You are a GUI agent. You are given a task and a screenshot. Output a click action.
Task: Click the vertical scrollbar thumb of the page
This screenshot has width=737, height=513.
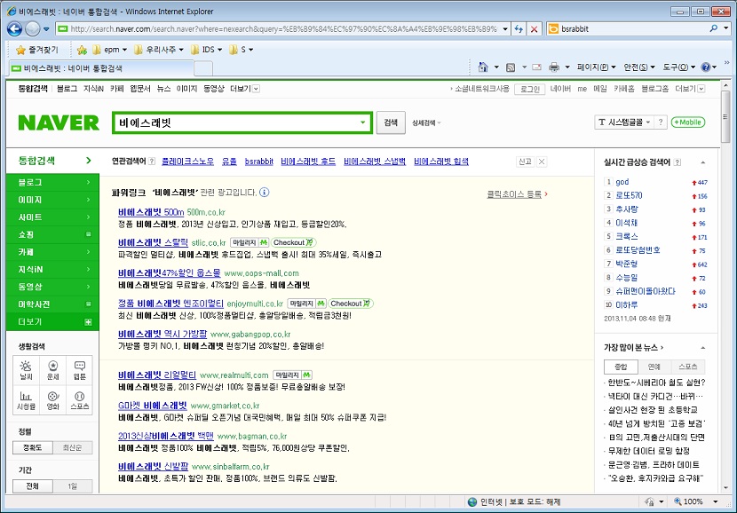725,116
